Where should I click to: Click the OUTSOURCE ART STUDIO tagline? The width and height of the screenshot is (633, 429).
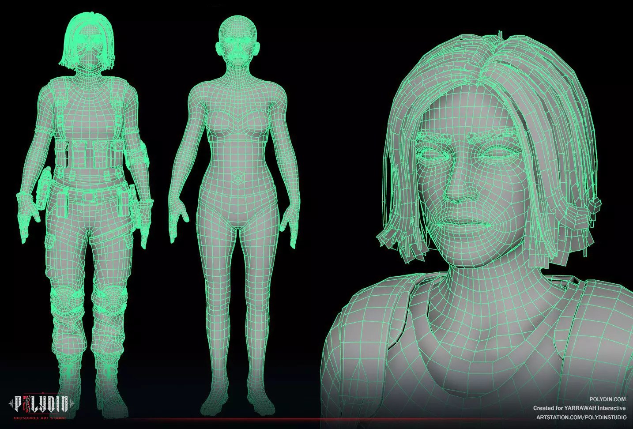pos(40,418)
